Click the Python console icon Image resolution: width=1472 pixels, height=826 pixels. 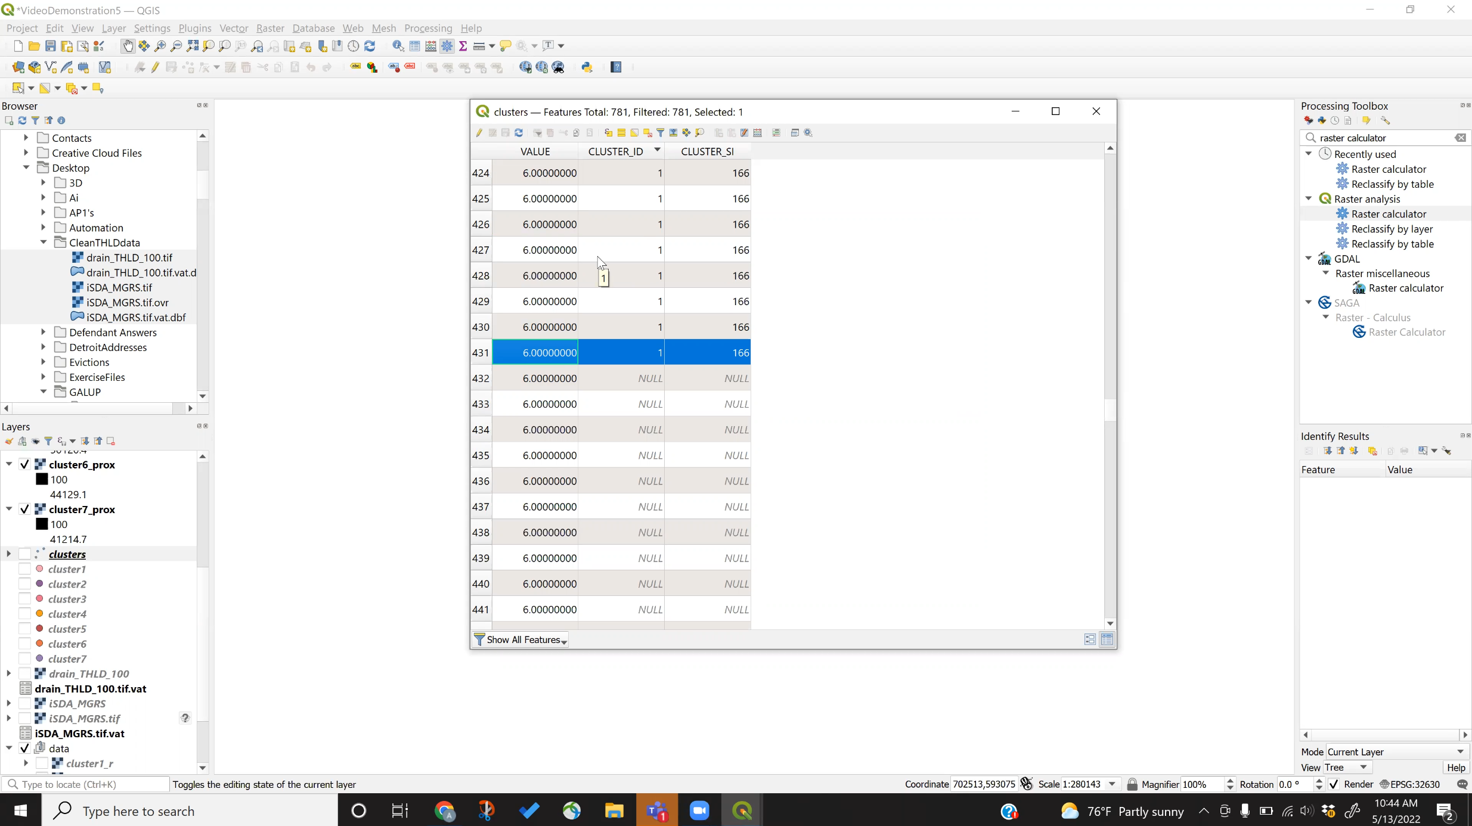(587, 67)
